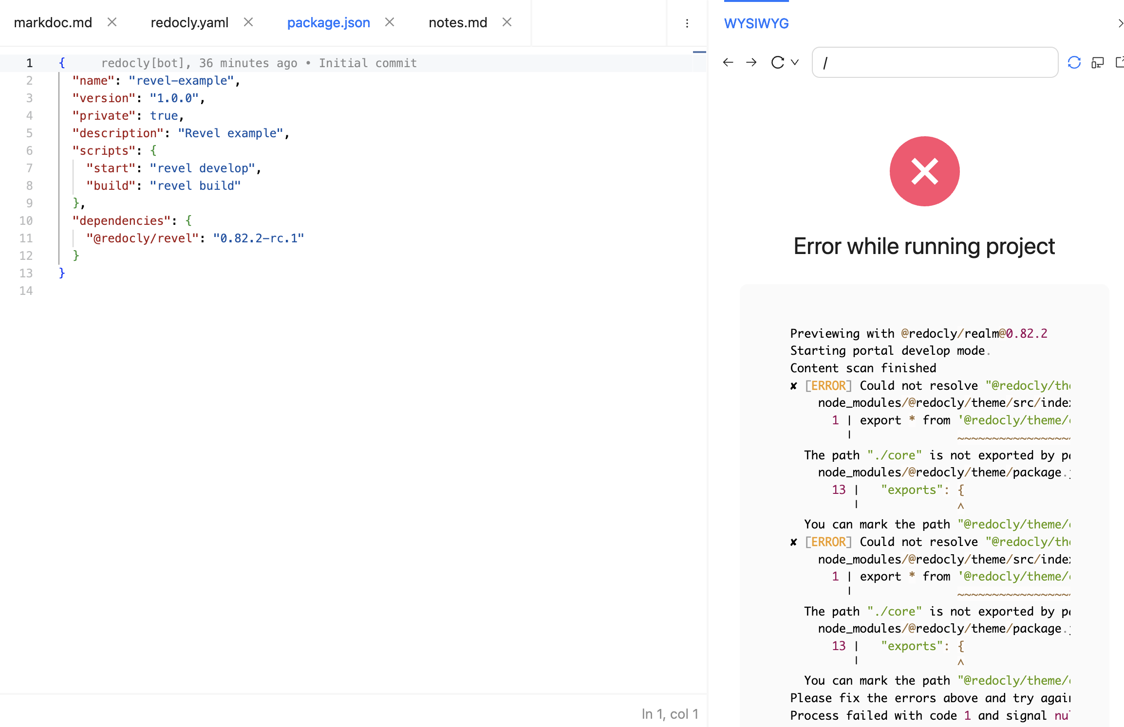Click the ln 1, col 1 status indicator
Image resolution: width=1124 pixels, height=727 pixels.
click(670, 714)
